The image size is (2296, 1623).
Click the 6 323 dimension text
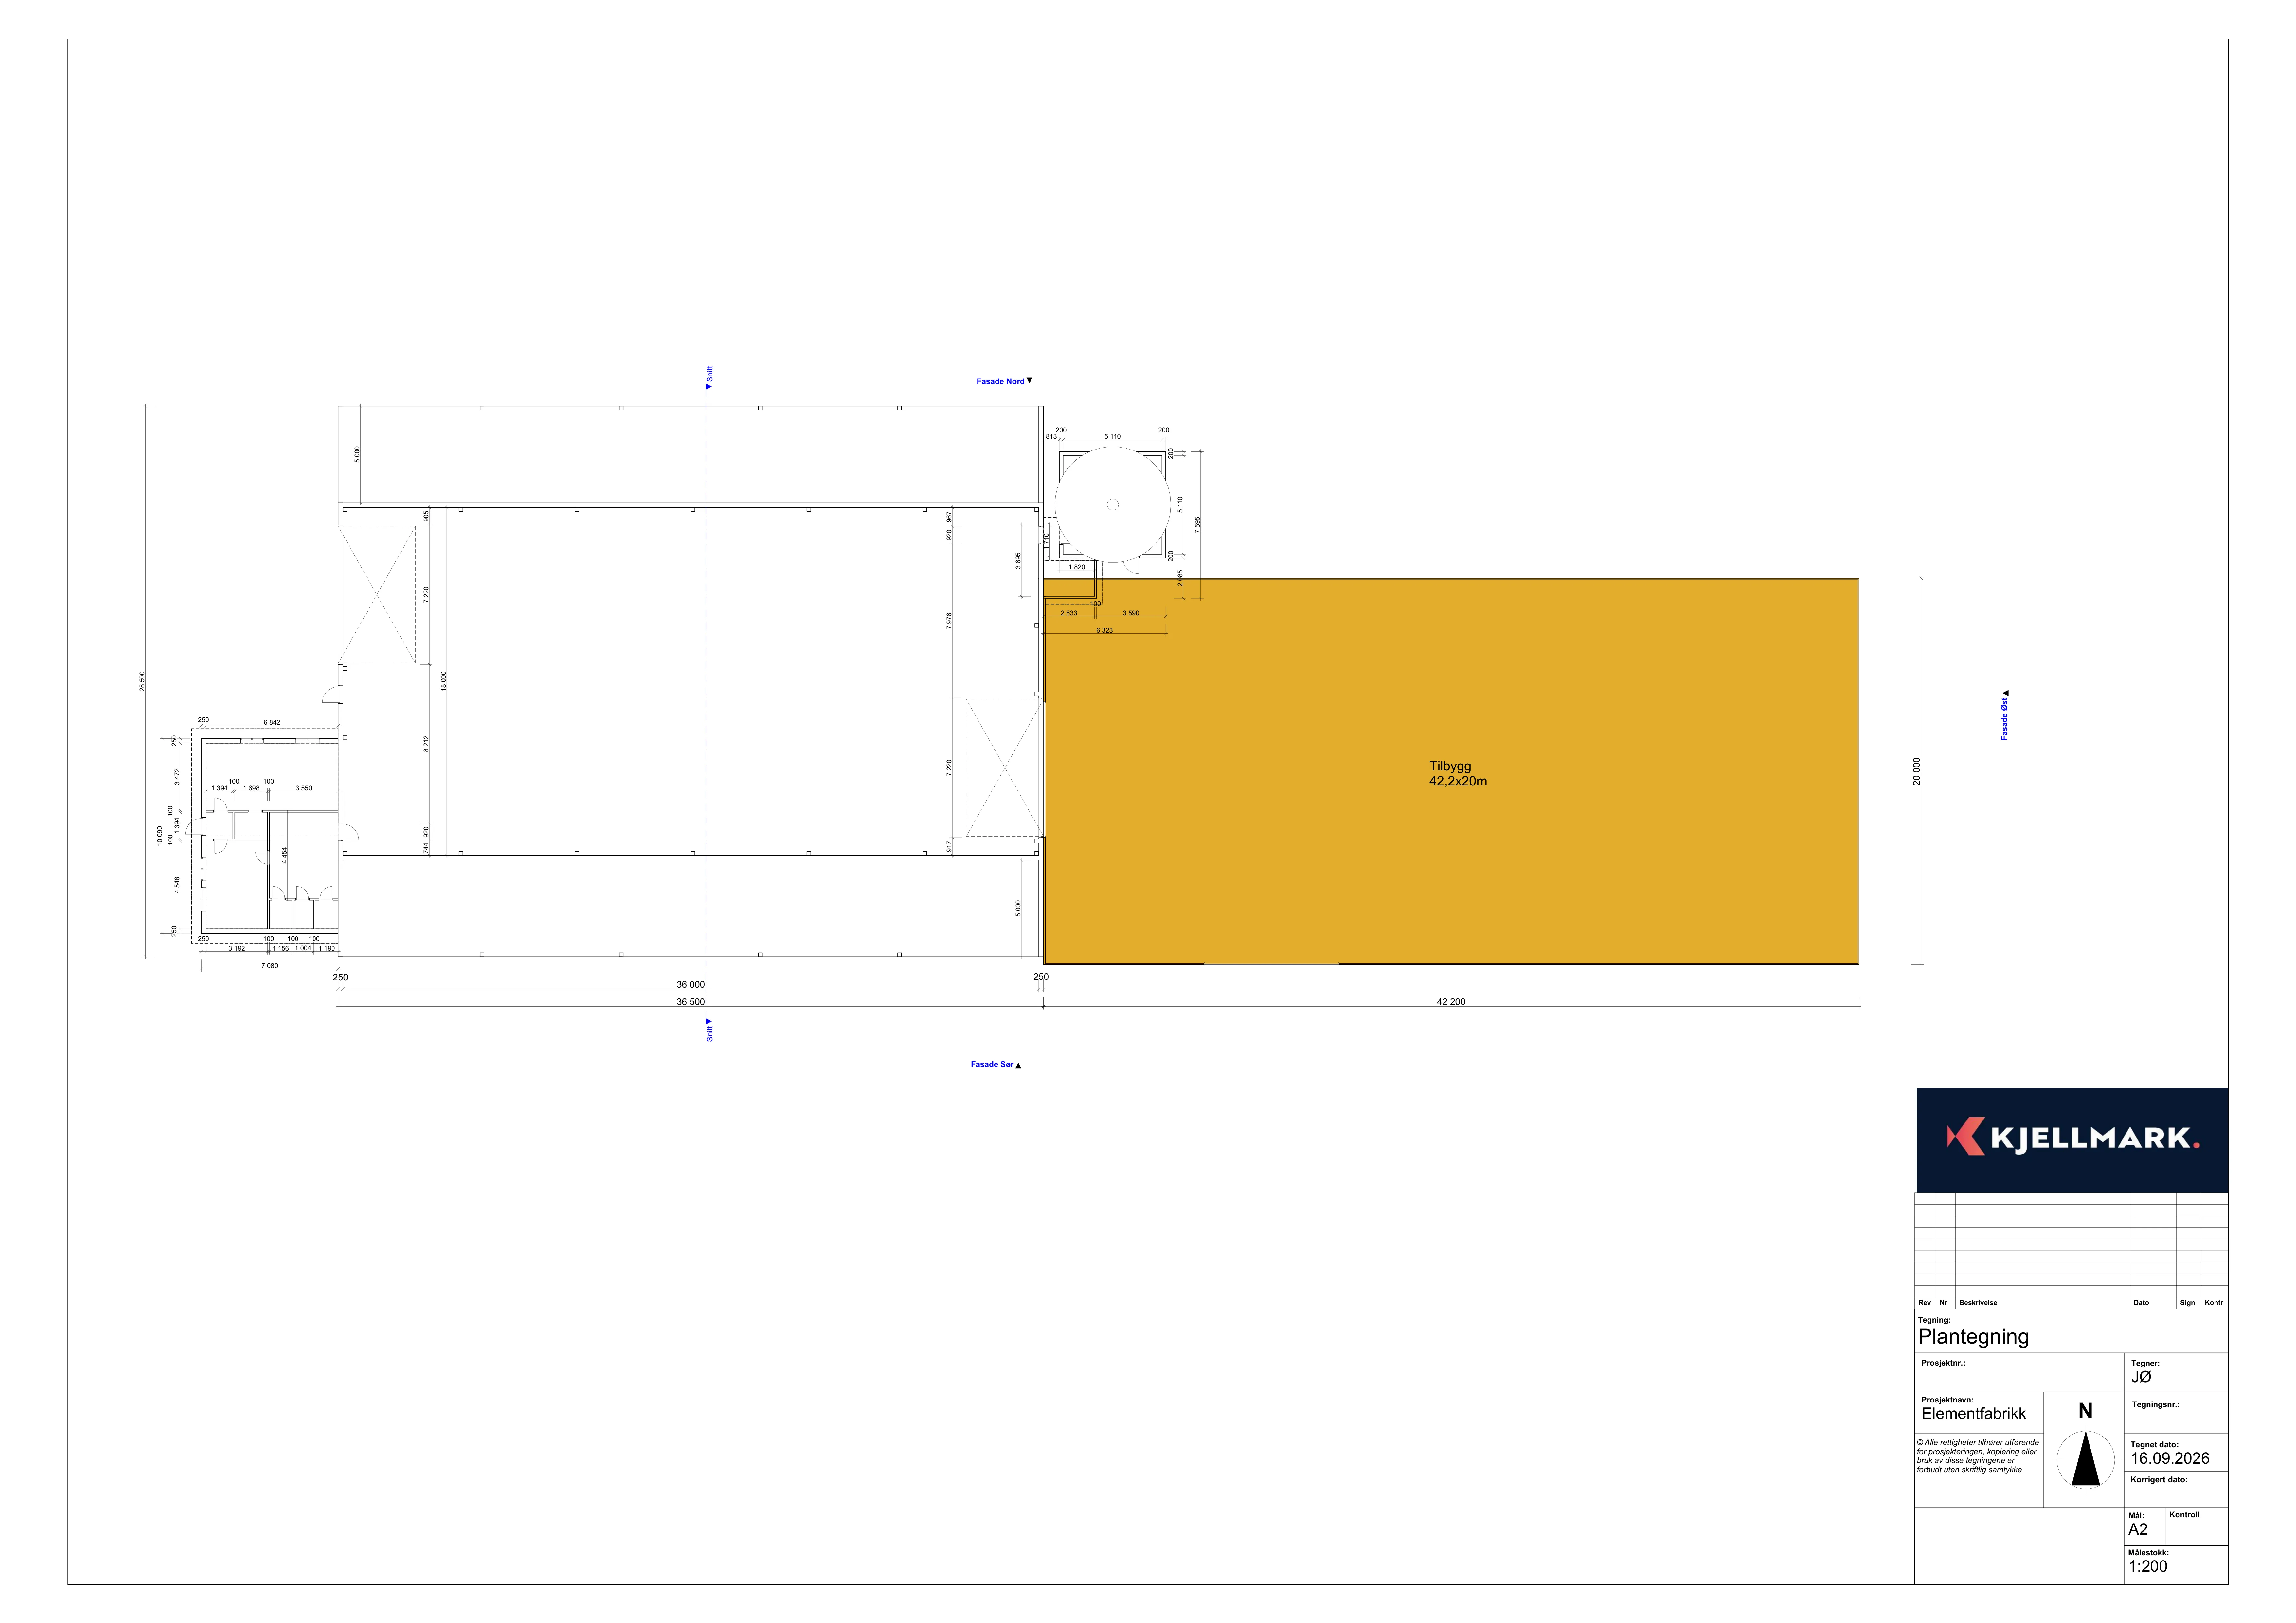pyautogui.click(x=1104, y=631)
